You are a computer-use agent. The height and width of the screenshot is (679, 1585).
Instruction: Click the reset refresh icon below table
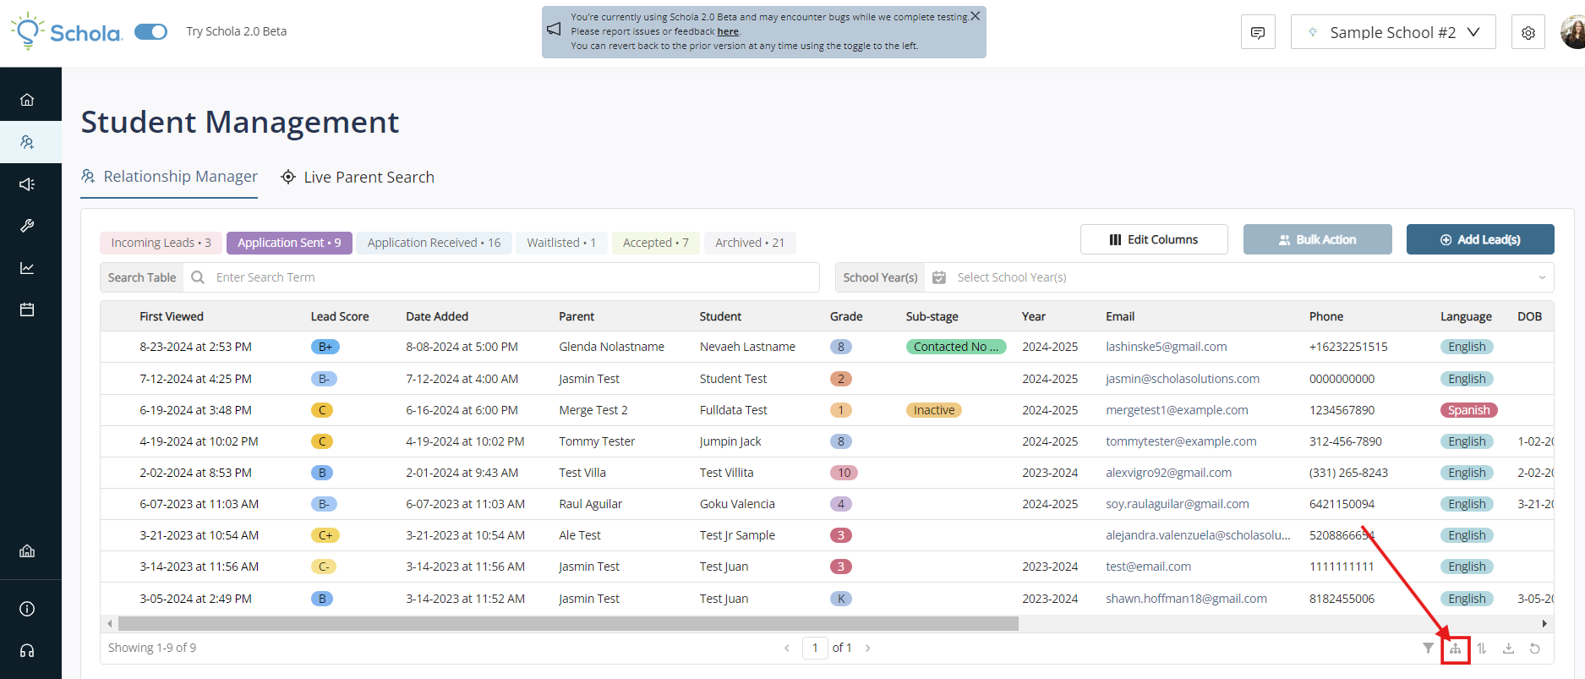point(1535,649)
